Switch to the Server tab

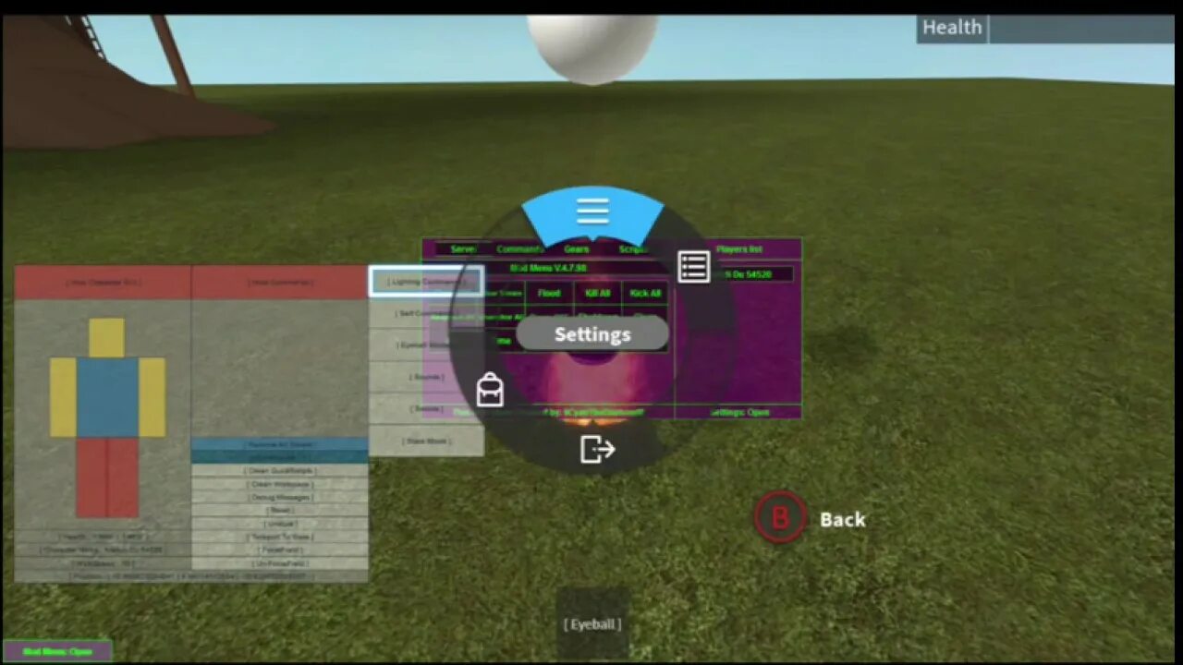tap(464, 249)
